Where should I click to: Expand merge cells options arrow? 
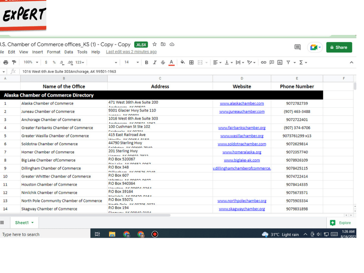pos(206,63)
